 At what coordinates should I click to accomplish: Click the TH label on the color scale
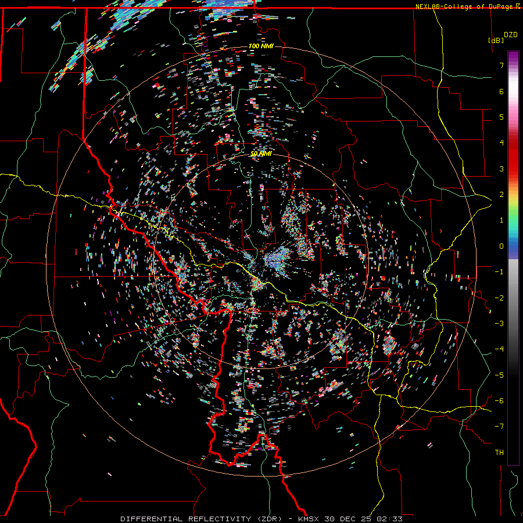499,453
